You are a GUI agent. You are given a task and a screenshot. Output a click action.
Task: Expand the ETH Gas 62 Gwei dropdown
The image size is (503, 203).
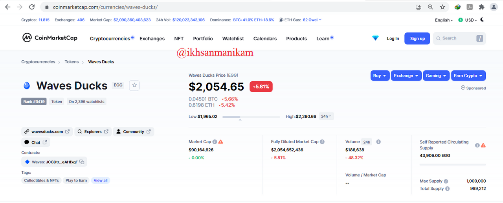click(x=312, y=20)
